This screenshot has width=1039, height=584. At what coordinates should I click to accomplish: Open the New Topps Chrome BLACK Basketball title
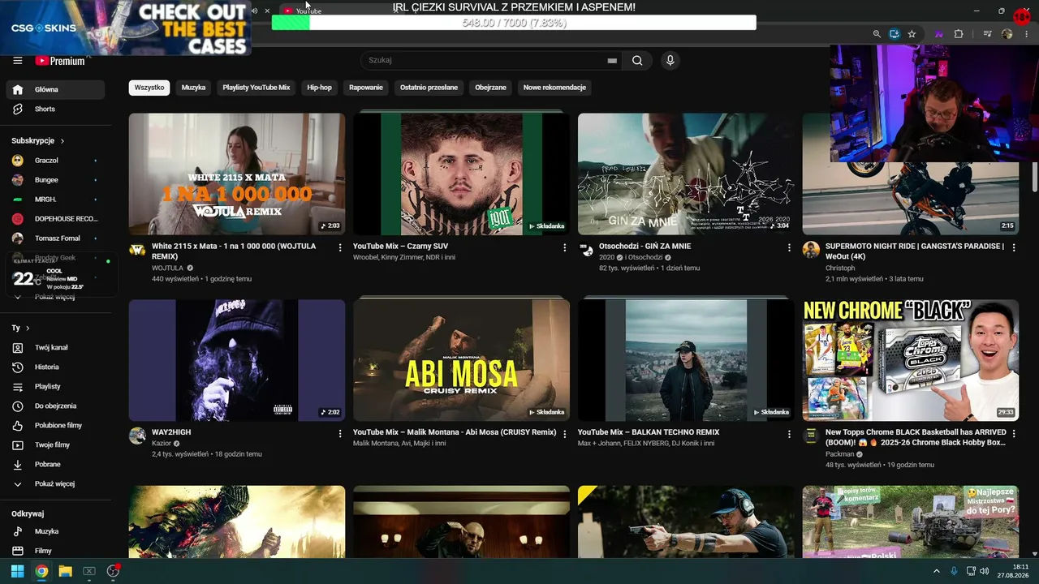[916, 438]
